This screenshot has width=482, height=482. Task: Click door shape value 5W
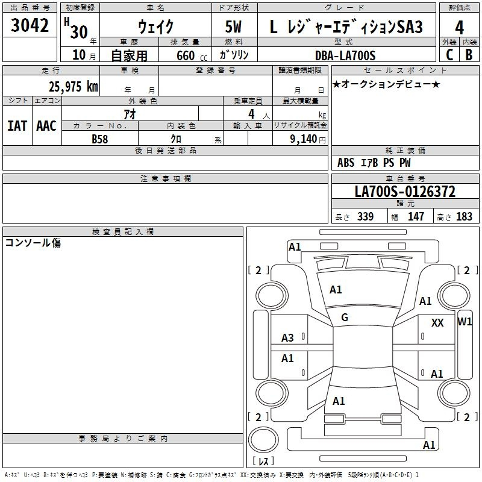point(233,27)
